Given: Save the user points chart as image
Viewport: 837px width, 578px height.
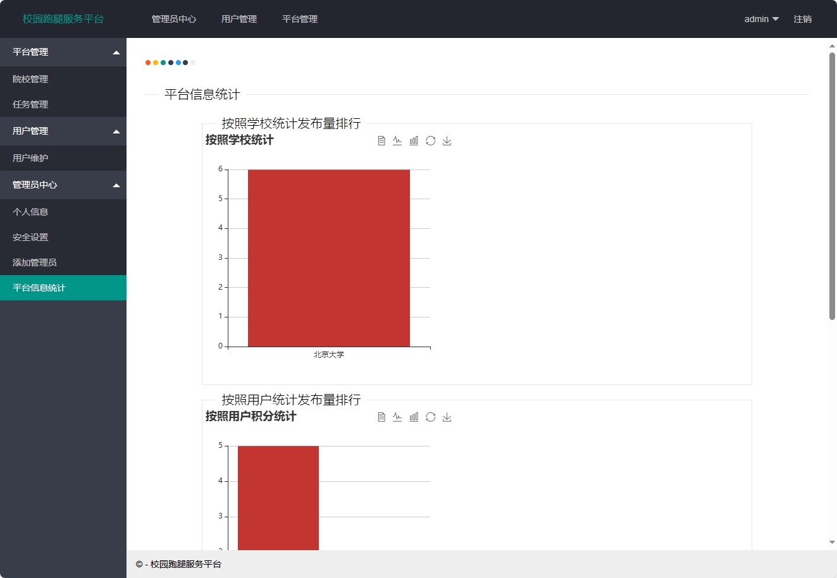Looking at the screenshot, I should click(447, 417).
